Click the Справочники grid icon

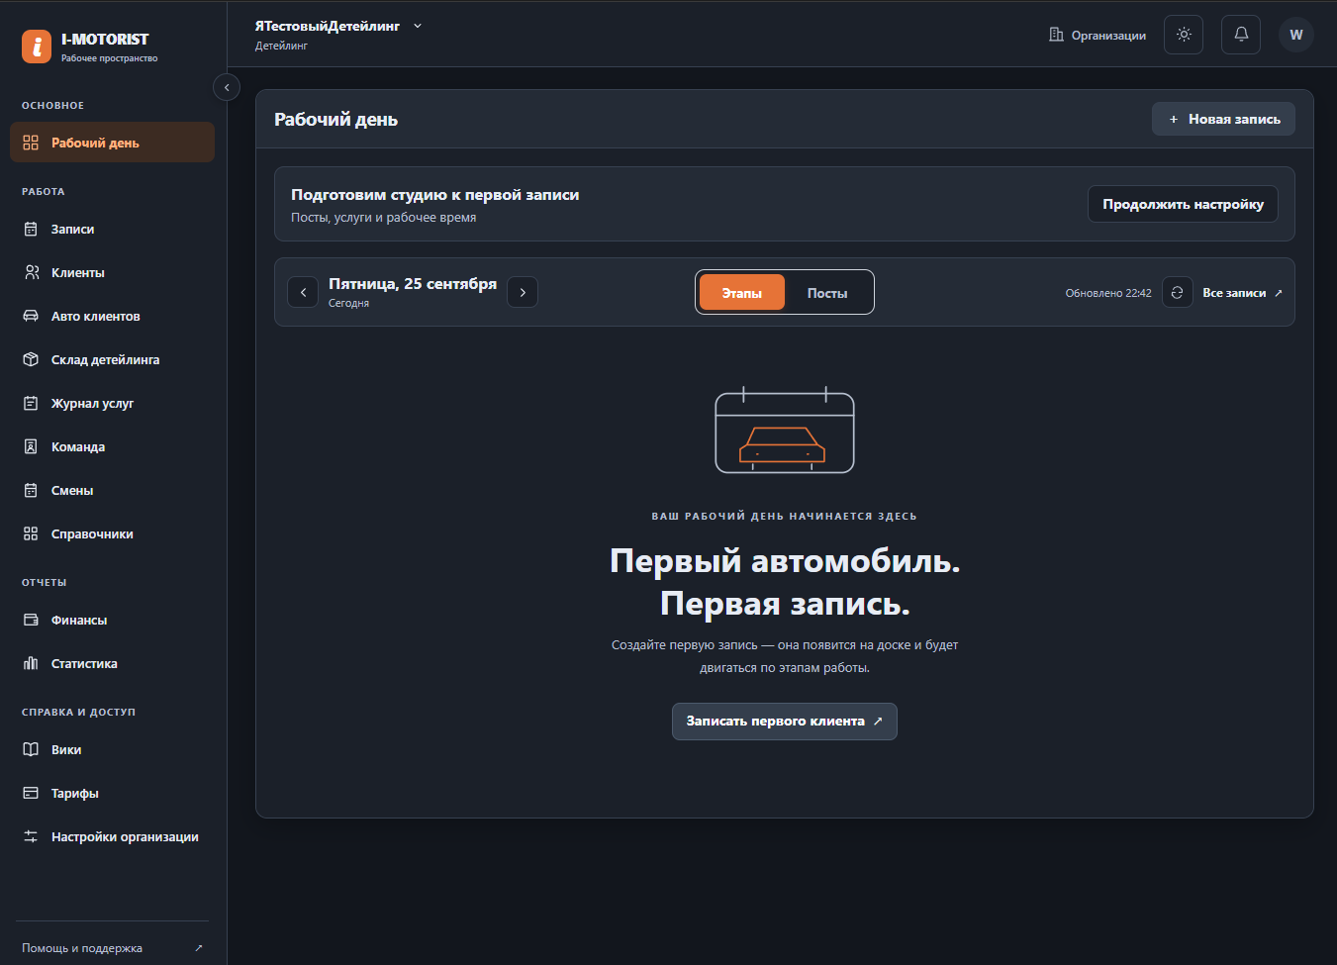coord(31,534)
